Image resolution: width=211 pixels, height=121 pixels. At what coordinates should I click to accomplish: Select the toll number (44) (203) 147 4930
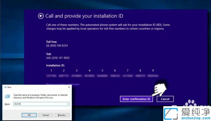coord(58,58)
